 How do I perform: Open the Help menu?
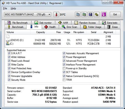tap(13, 9)
